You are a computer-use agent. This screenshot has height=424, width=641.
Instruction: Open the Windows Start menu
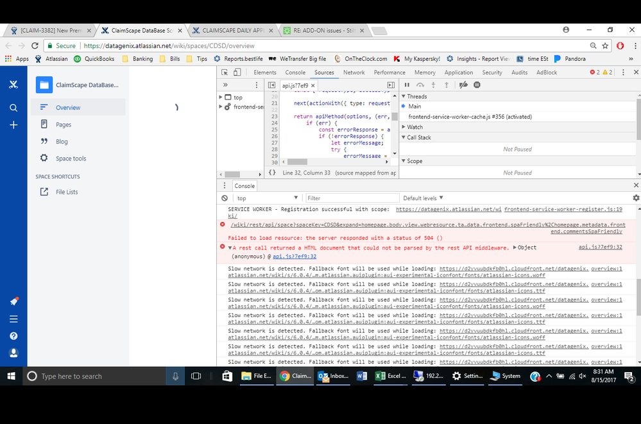pyautogui.click(x=12, y=376)
